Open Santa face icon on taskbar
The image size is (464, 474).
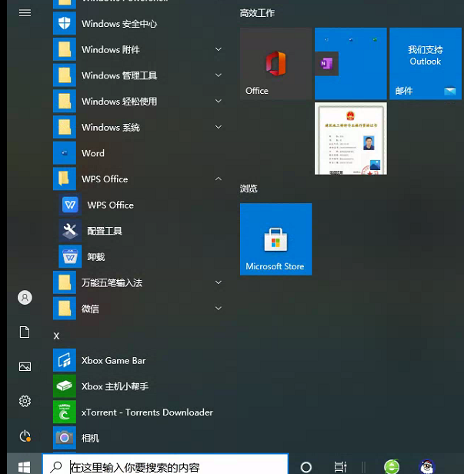[426, 467]
